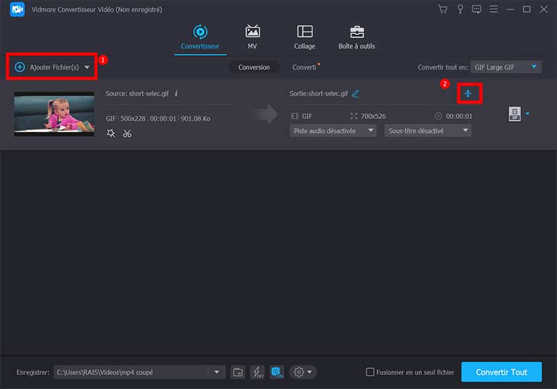
Task: Click the save path input field
Action: click(132, 372)
